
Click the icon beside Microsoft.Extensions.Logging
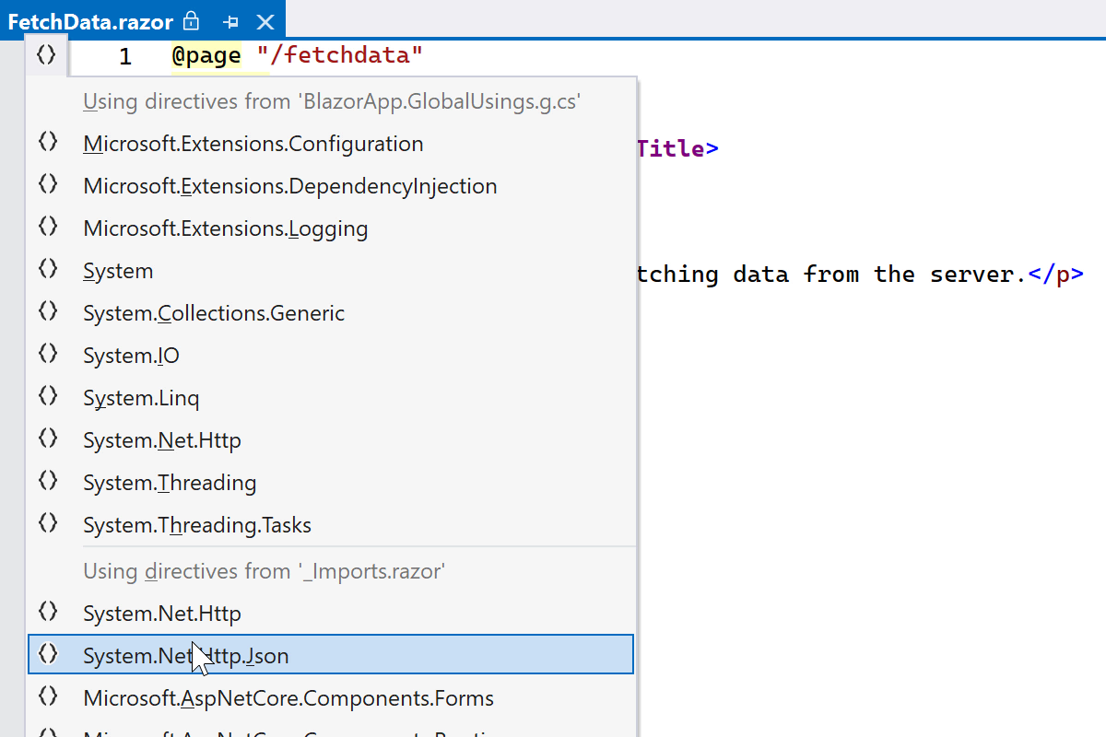(x=48, y=227)
